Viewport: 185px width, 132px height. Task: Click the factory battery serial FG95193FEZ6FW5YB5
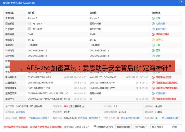click(39, 77)
